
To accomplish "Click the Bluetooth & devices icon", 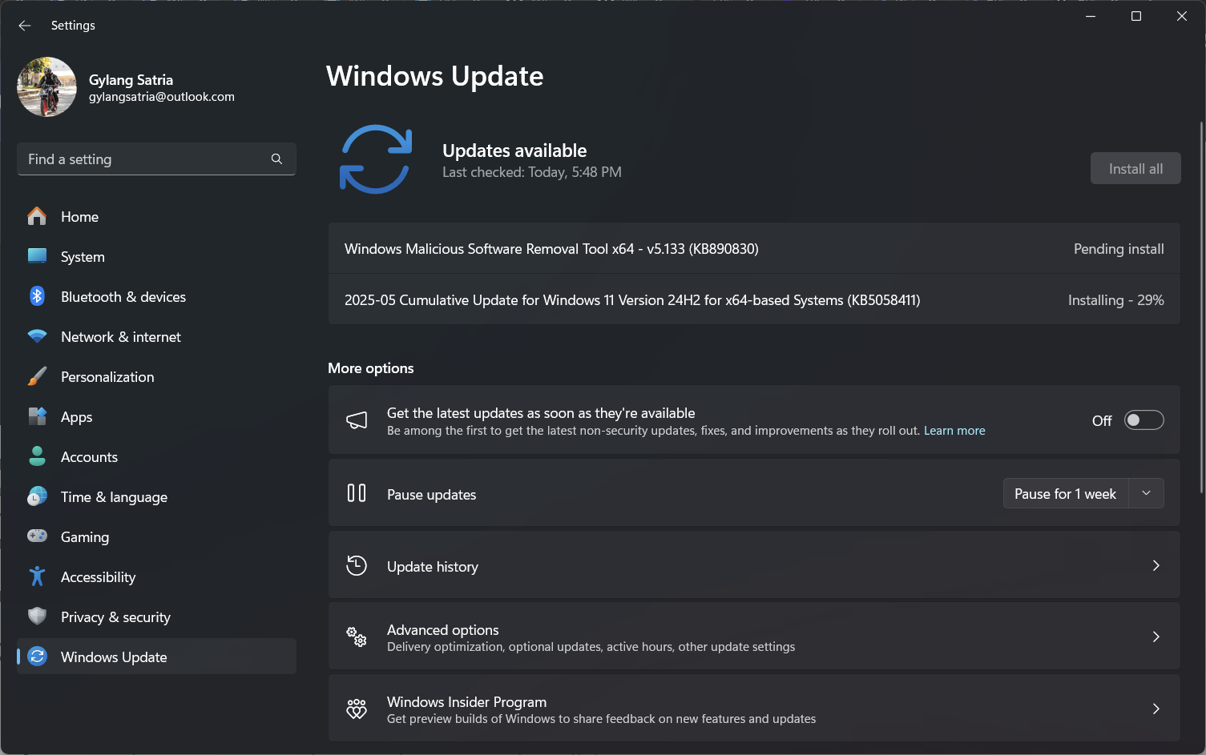I will [37, 296].
